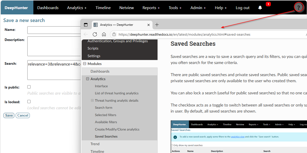Open Scripts in docs sidebar
This screenshot has height=153, width=307.
[x=93, y=48]
